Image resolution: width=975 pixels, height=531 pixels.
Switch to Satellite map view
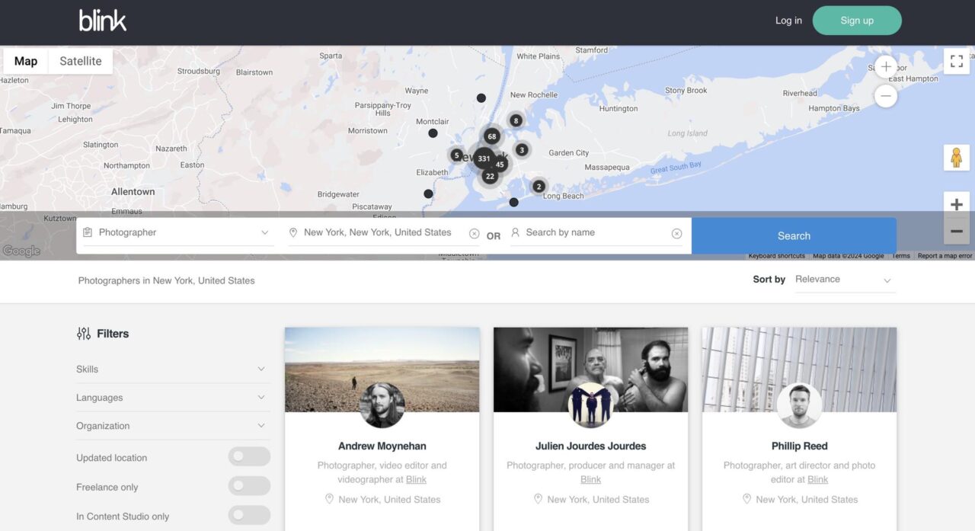pyautogui.click(x=80, y=60)
